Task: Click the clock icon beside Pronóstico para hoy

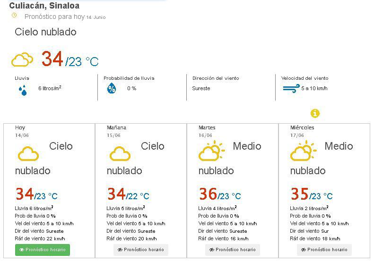Action: point(14,16)
